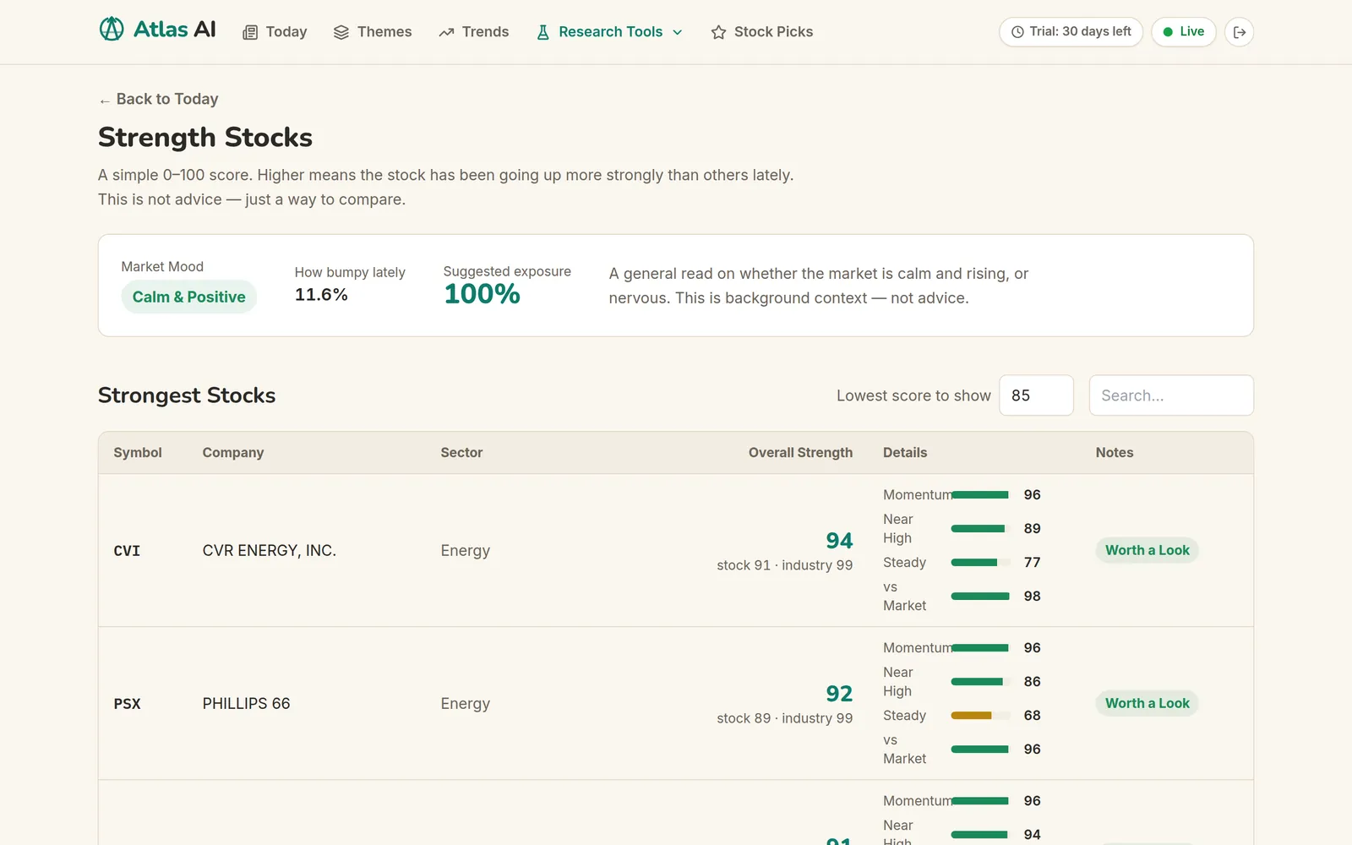Select the CVI ticker symbol

click(x=127, y=551)
